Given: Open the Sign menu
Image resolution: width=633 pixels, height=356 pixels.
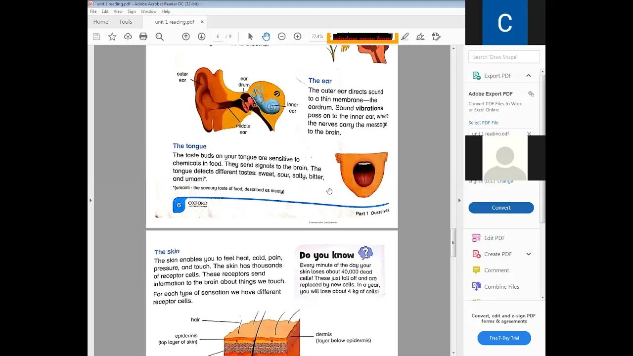Looking at the screenshot, I should 132,11.
